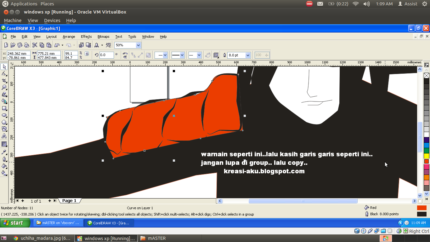This screenshot has height=242, width=430.
Task: Click the Print icon
Action: click(27, 45)
